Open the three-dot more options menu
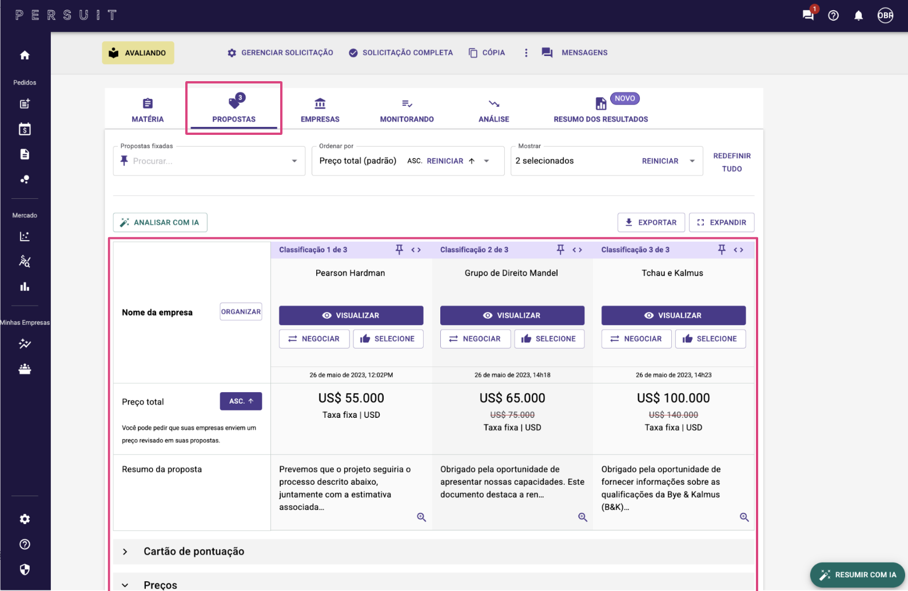Screen dimensions: 908x591 (526, 53)
